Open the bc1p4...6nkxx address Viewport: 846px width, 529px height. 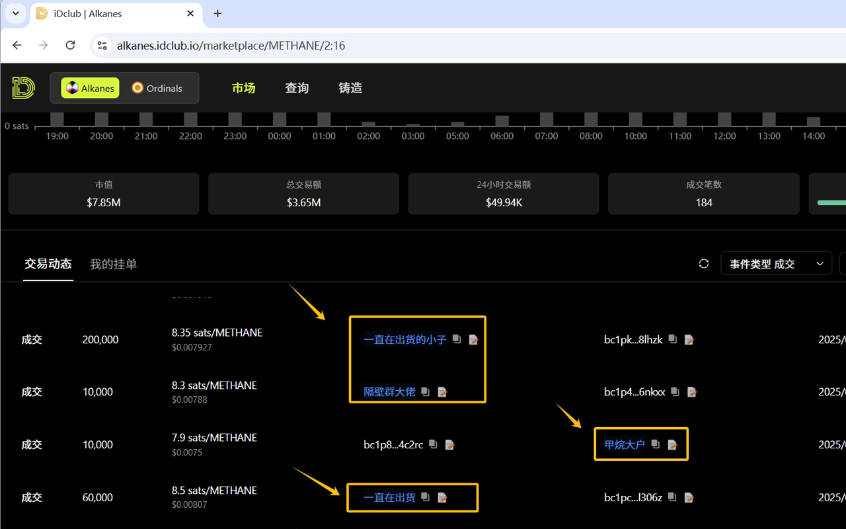pos(634,391)
